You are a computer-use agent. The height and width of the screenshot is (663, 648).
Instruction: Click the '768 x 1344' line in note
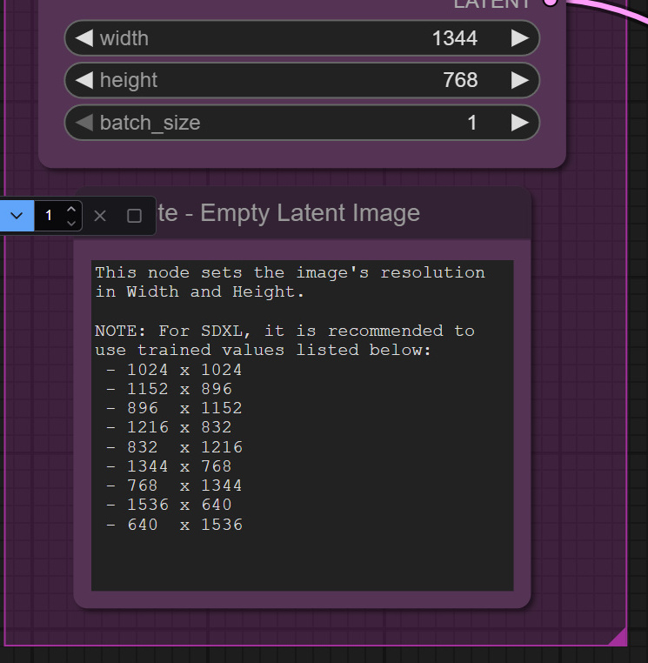[184, 486]
